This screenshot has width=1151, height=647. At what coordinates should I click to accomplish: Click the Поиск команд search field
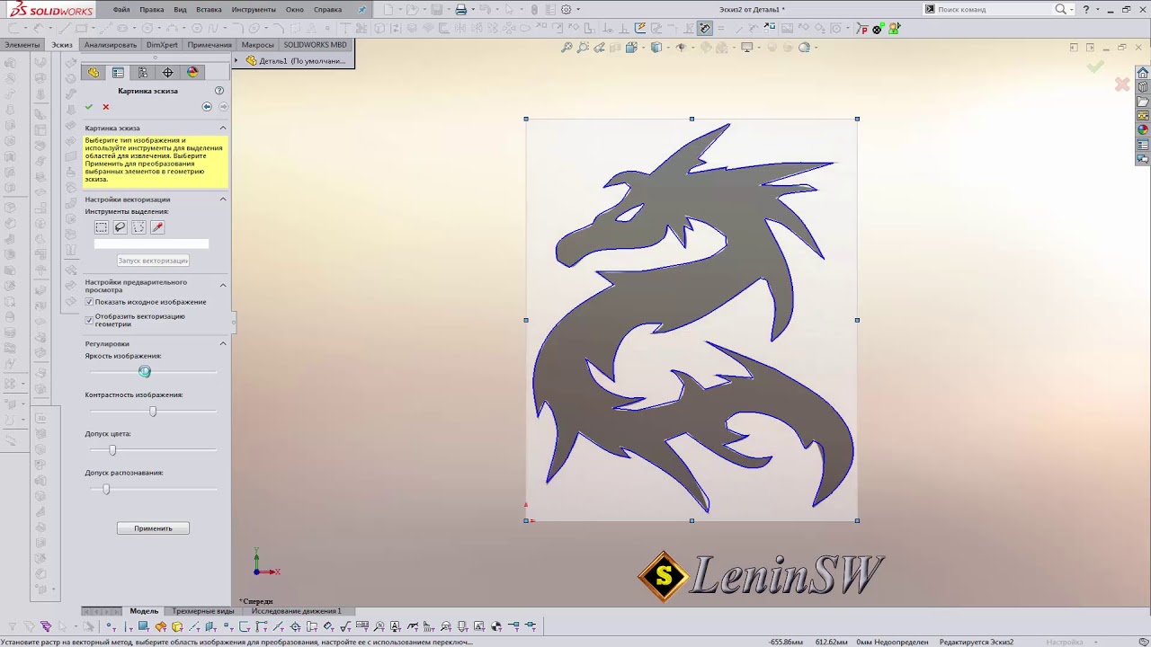coord(995,10)
